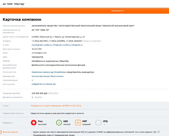
Task: Click the ИФР средний index label
Action: pyautogui.click(x=86, y=123)
